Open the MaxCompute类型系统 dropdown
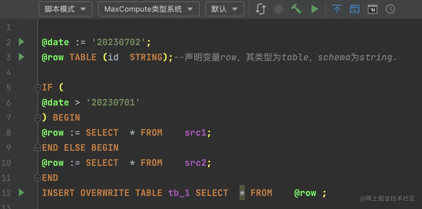The width and height of the screenshot is (422, 209). point(149,9)
